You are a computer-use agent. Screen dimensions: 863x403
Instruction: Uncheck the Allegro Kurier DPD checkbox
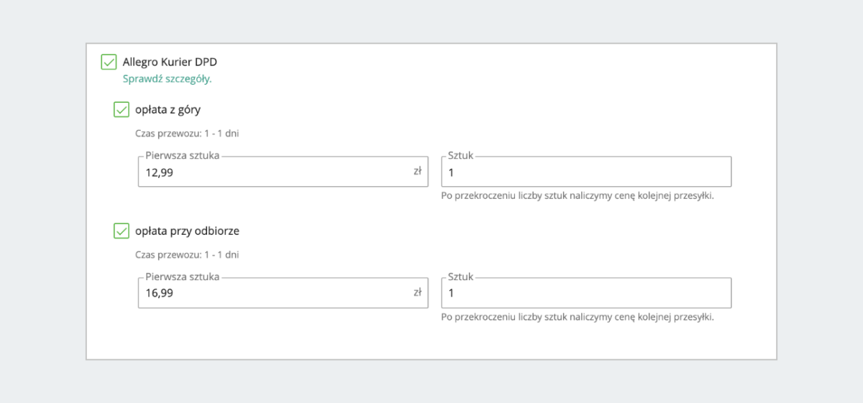pos(109,62)
